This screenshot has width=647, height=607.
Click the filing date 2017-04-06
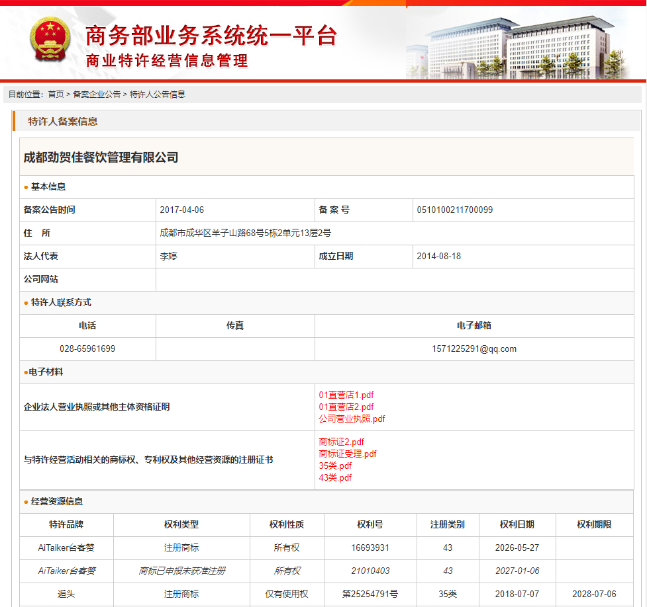click(x=182, y=210)
